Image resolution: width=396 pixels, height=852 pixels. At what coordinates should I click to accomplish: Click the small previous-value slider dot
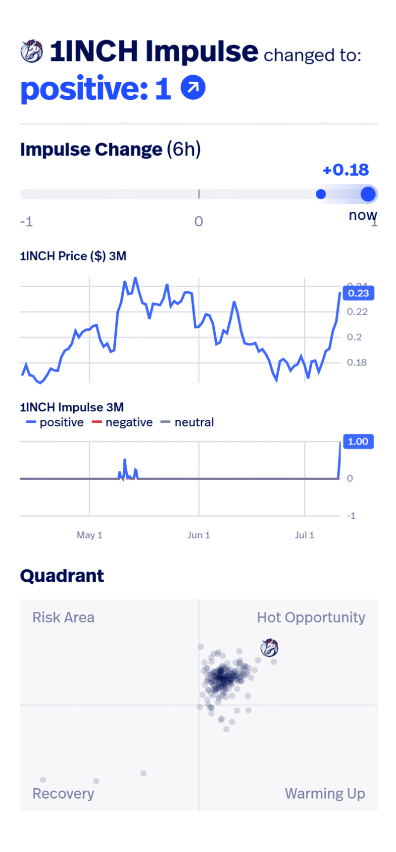point(321,194)
